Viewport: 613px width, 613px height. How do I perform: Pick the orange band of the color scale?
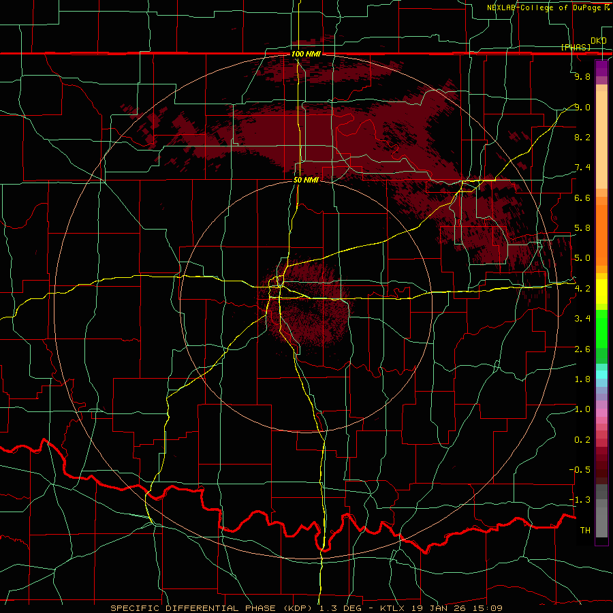(x=601, y=234)
